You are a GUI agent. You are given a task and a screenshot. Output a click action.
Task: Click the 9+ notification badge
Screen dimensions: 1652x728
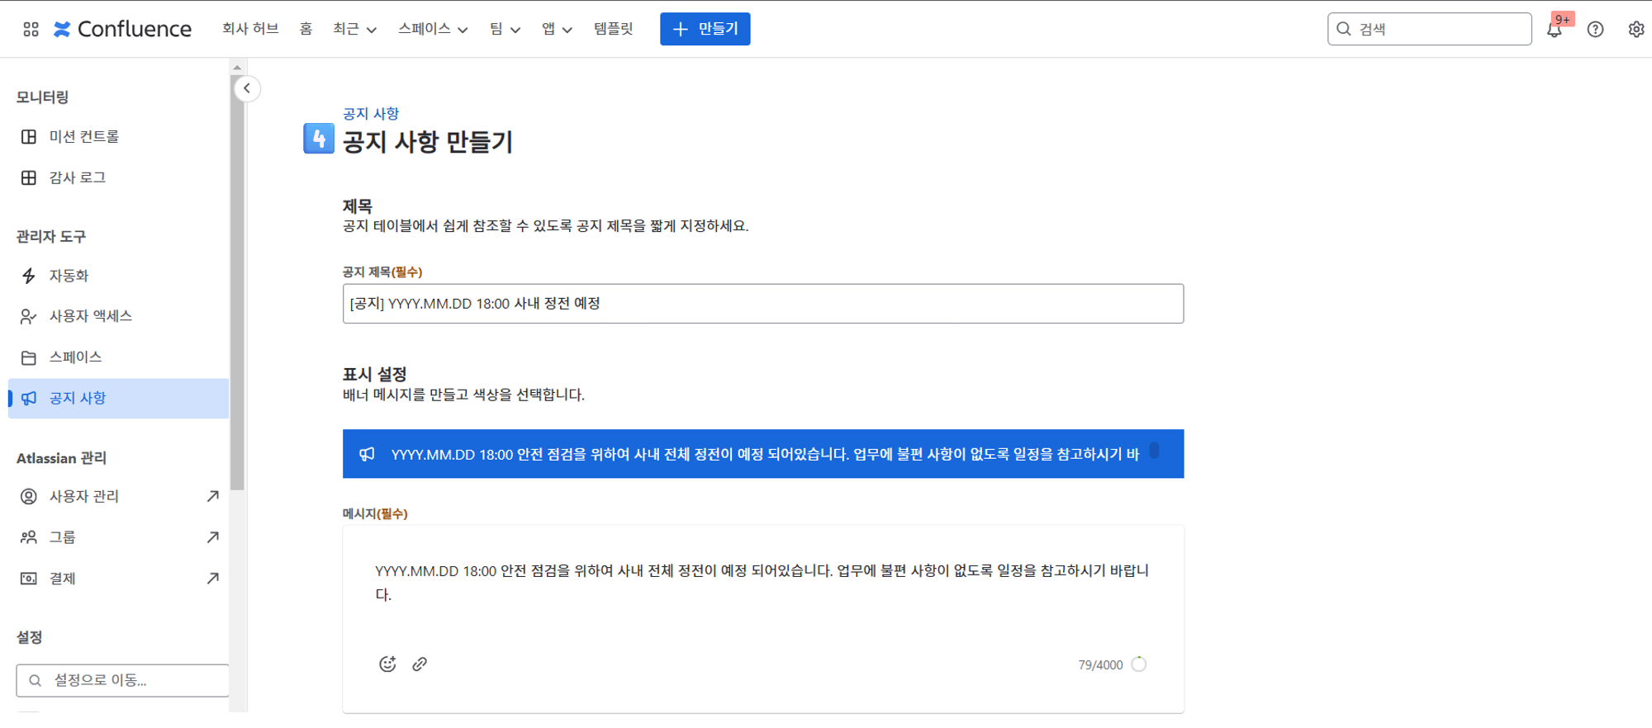click(x=1562, y=20)
